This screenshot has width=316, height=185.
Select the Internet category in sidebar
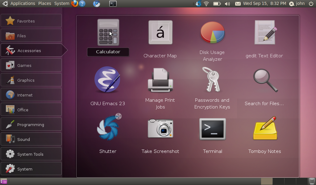(31, 95)
